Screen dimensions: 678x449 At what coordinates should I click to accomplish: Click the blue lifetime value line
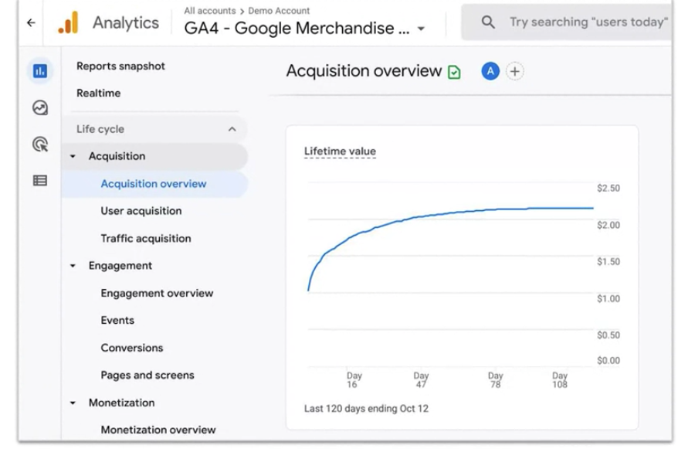[449, 213]
